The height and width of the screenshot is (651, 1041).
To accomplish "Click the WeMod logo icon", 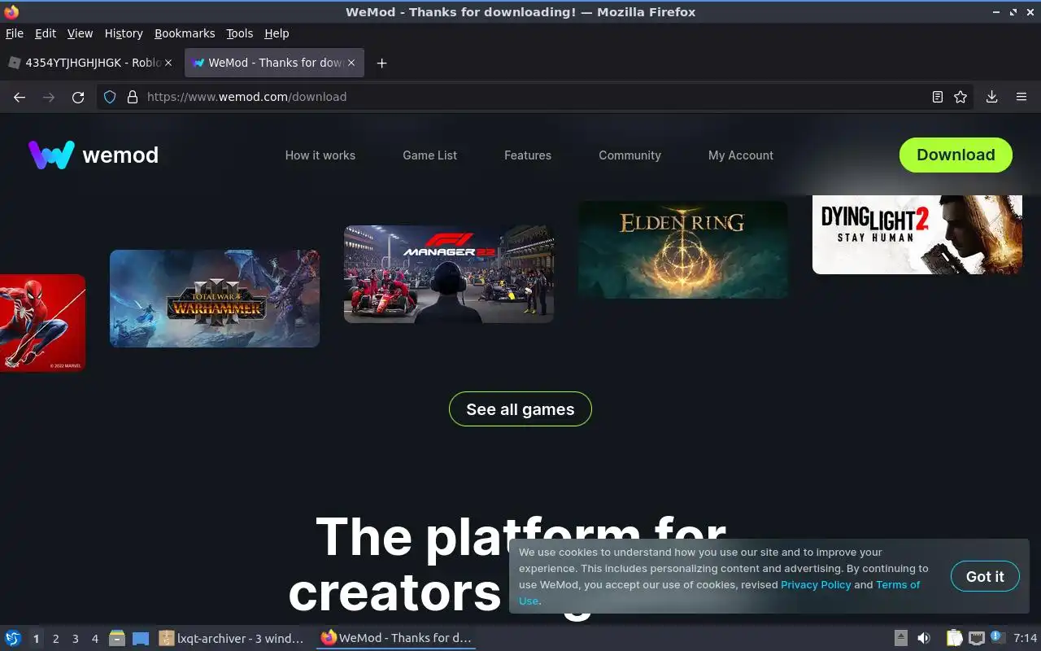I will pos(51,155).
